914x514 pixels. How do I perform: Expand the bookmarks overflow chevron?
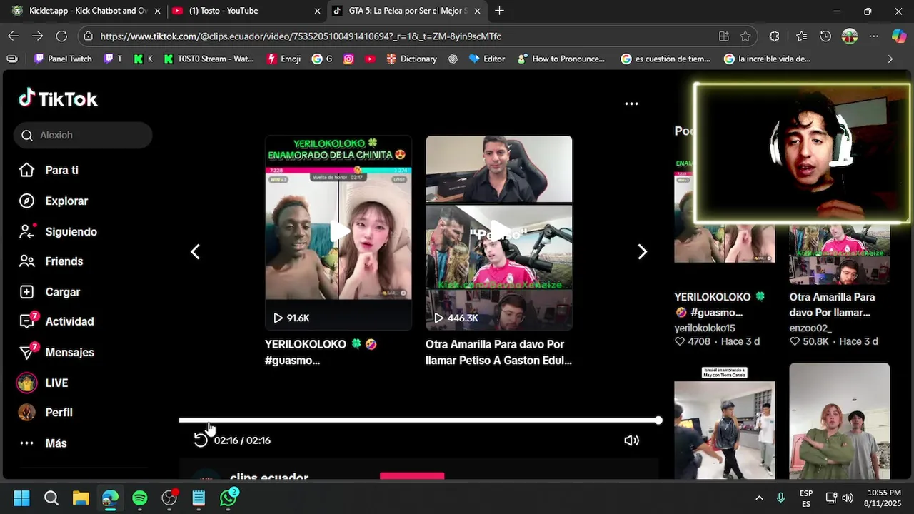(890, 59)
